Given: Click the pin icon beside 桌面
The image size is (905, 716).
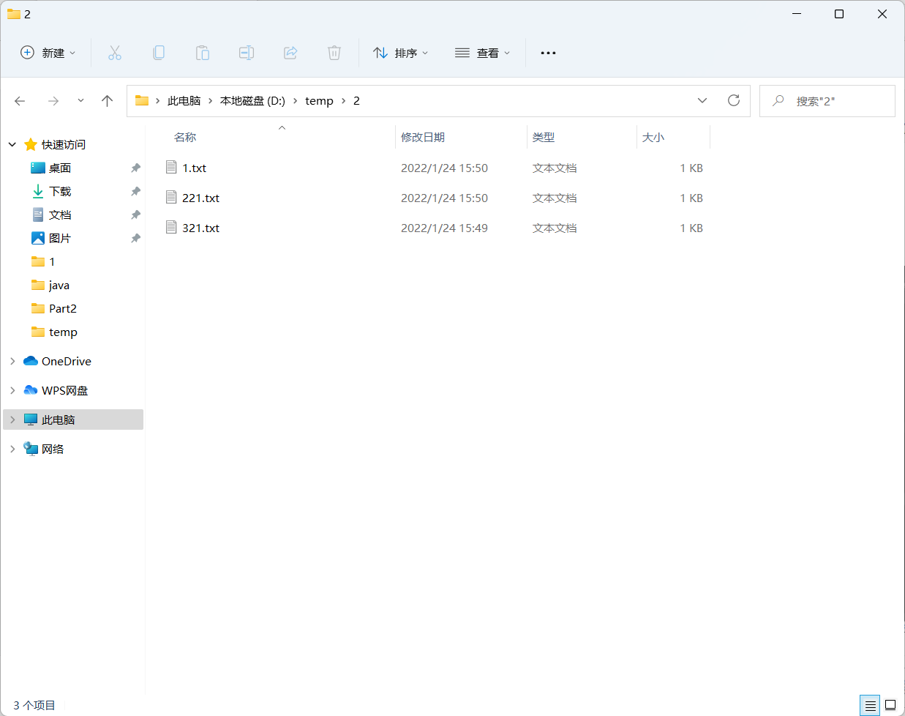Looking at the screenshot, I should point(135,168).
